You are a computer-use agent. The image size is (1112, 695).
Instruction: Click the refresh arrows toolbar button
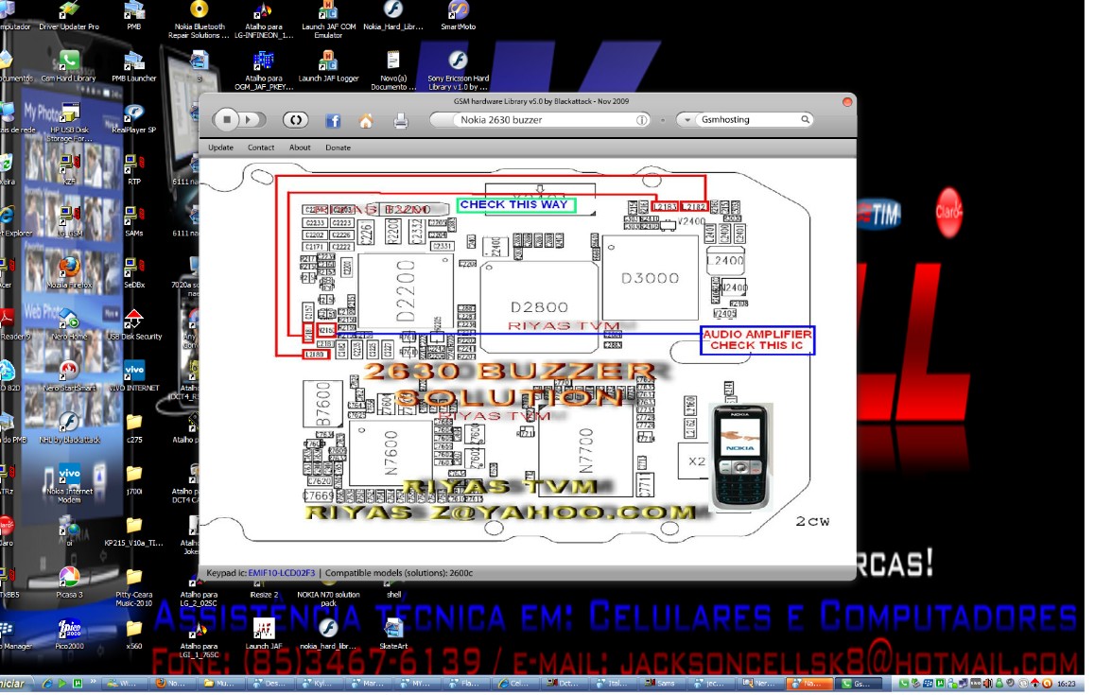tap(296, 120)
